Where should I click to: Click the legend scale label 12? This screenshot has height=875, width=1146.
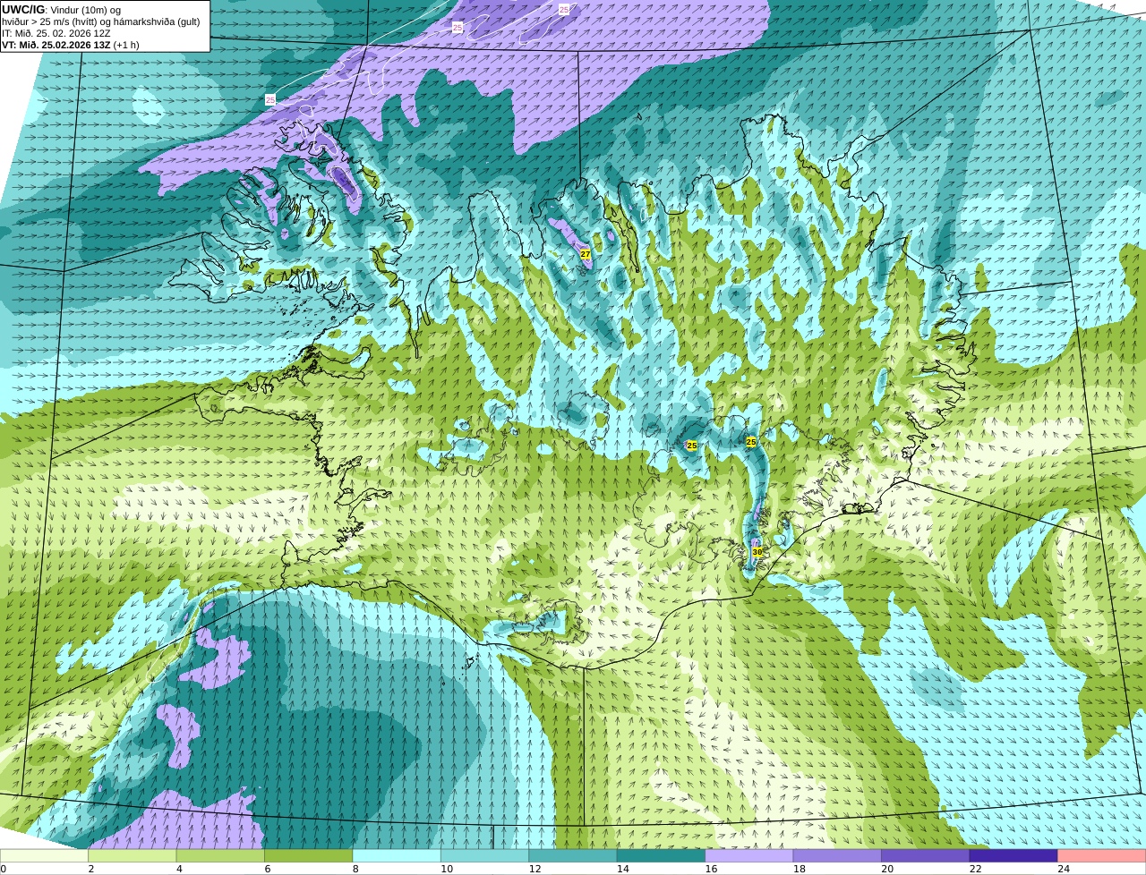click(x=535, y=869)
